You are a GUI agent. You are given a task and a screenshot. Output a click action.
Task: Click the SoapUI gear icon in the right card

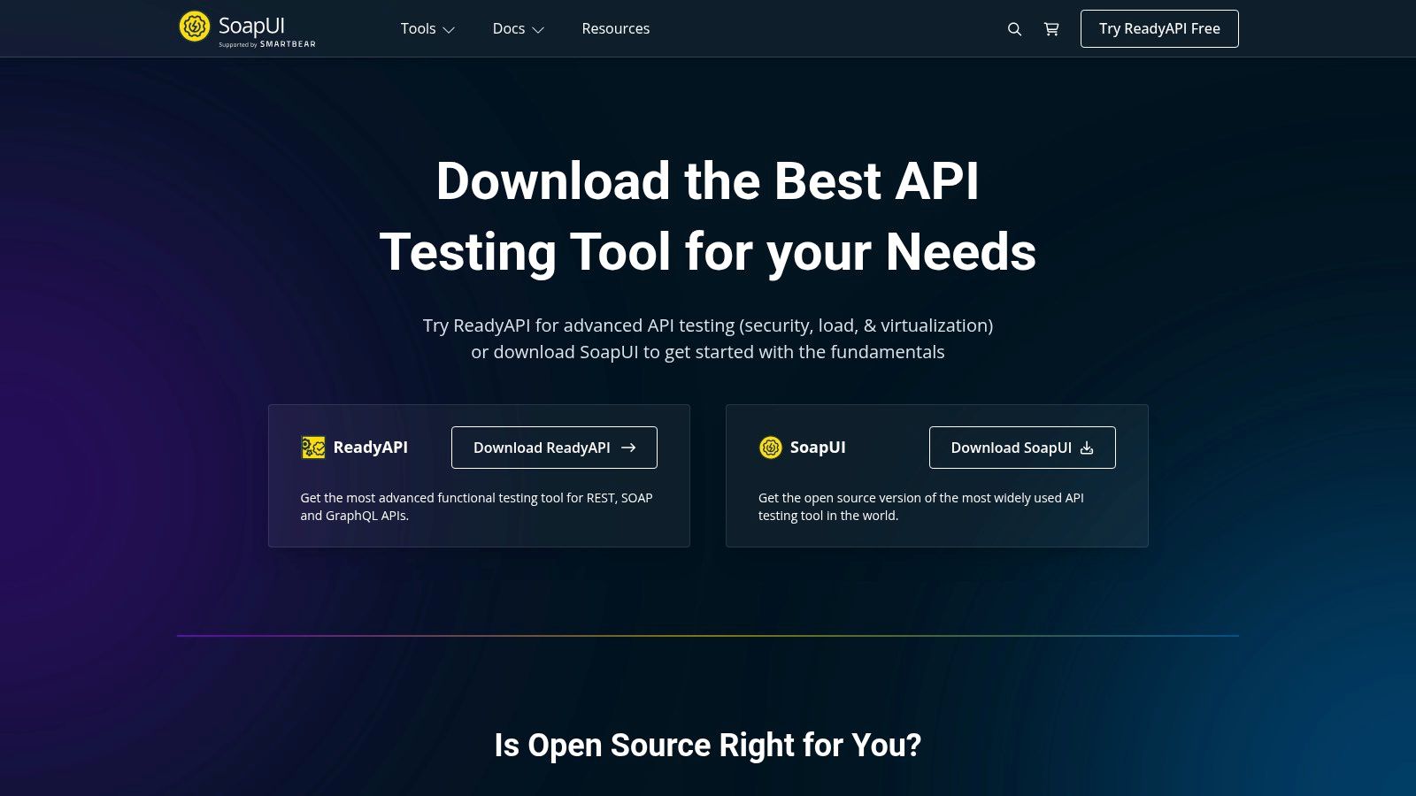point(770,448)
